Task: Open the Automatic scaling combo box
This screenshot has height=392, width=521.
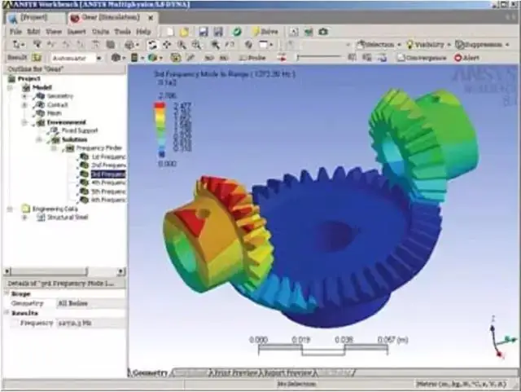Action: pyautogui.click(x=76, y=58)
